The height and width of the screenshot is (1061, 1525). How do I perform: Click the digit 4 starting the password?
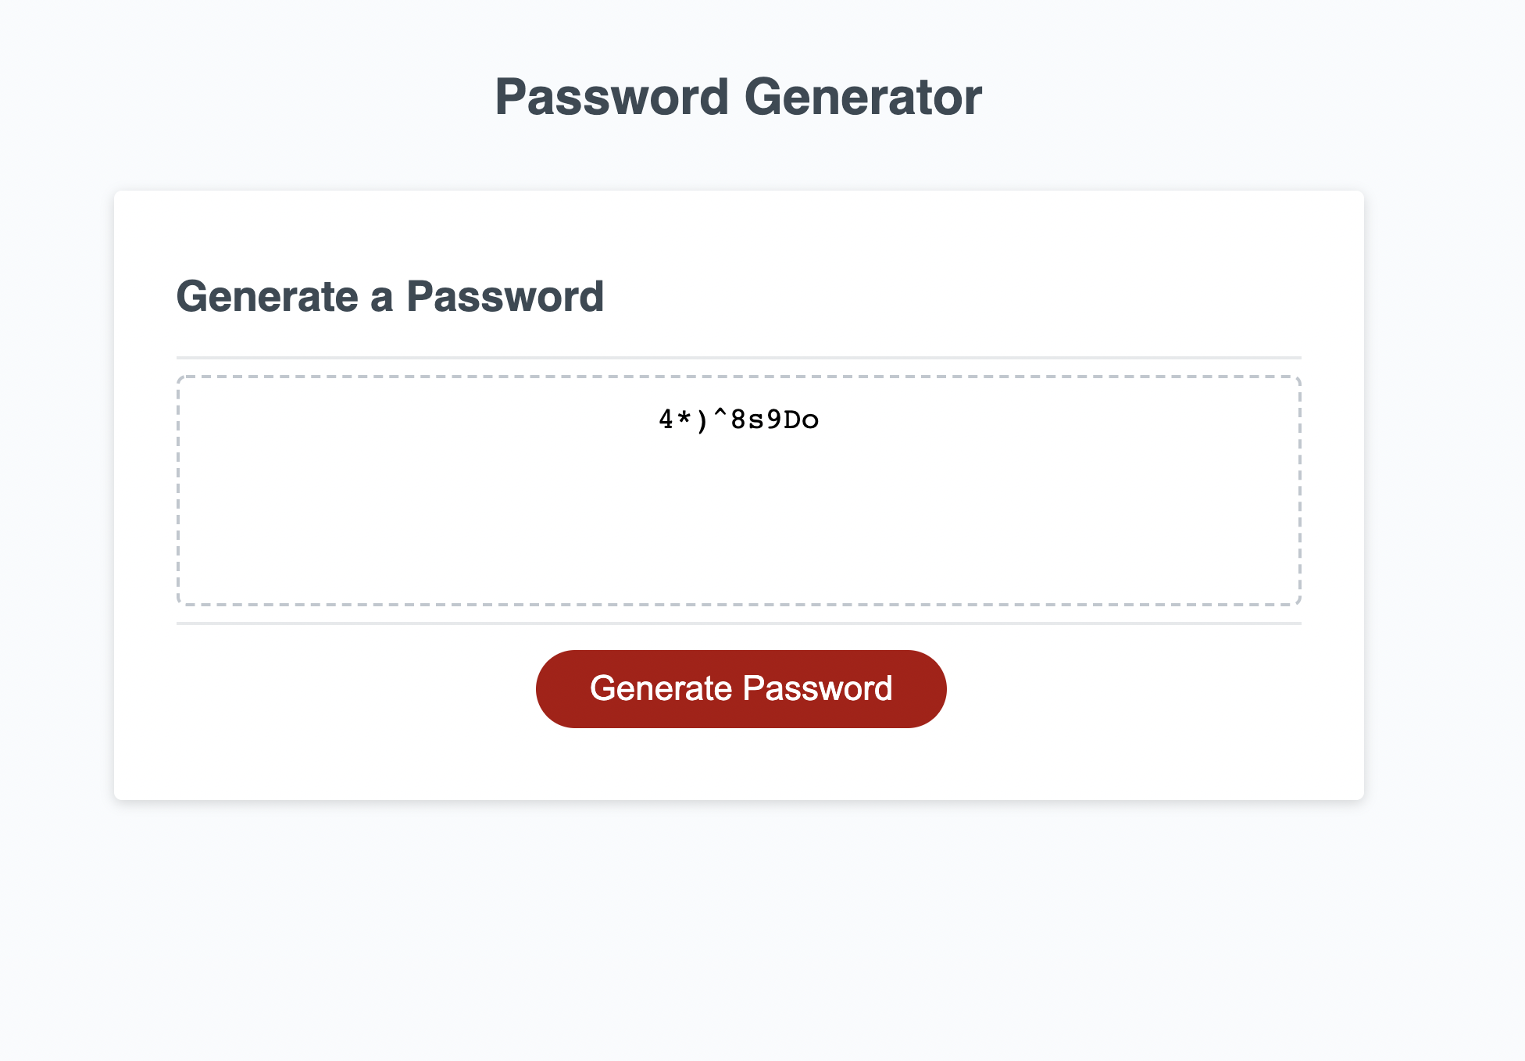click(x=666, y=420)
